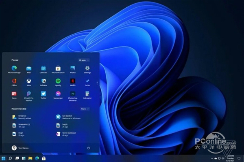This screenshot has width=244, height=162.
Task: Open the notification center icon
Action: [x=239, y=158]
